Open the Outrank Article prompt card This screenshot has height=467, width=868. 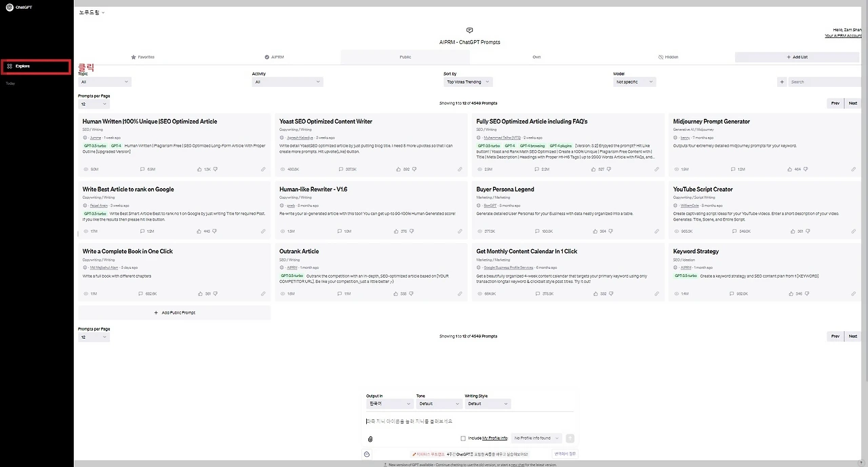pos(371,272)
